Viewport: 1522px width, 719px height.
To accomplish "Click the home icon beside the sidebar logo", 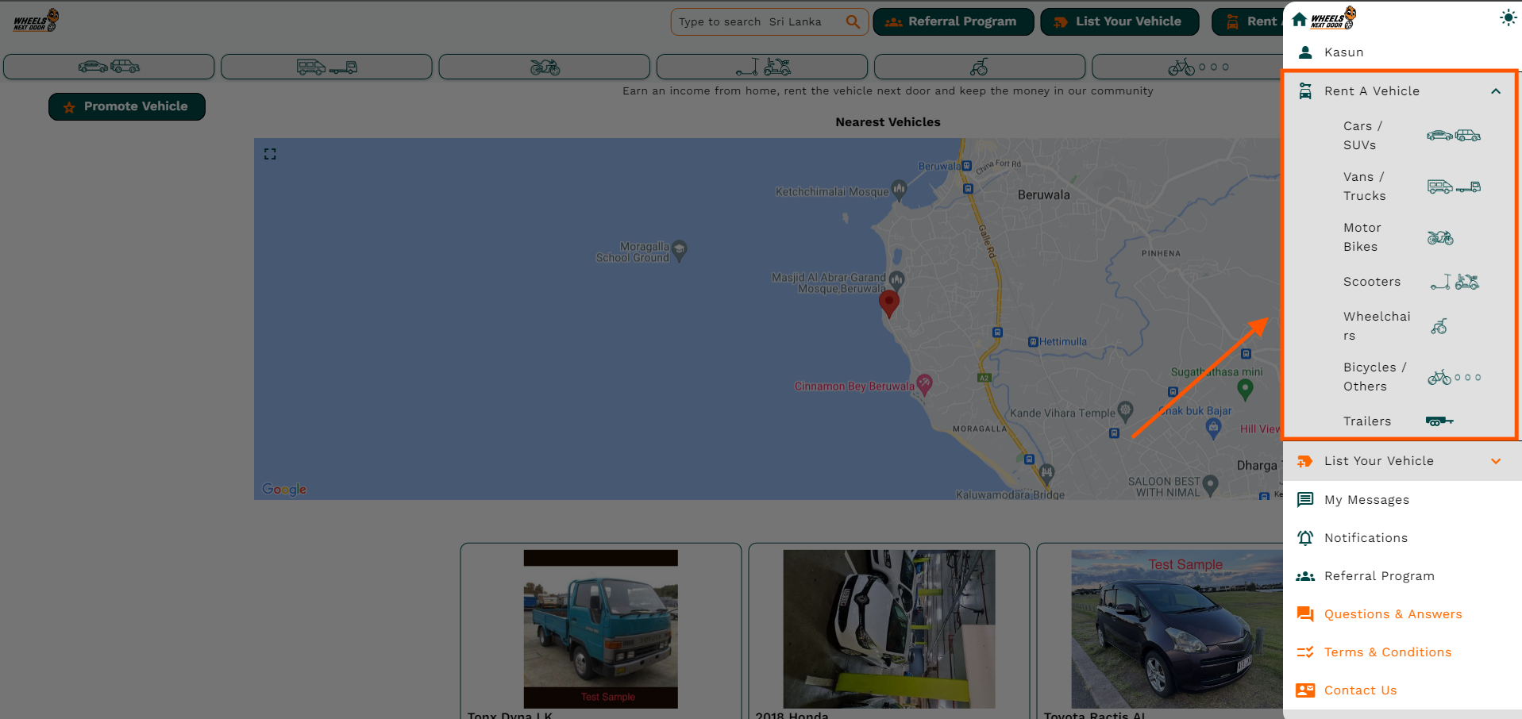I will point(1297,17).
